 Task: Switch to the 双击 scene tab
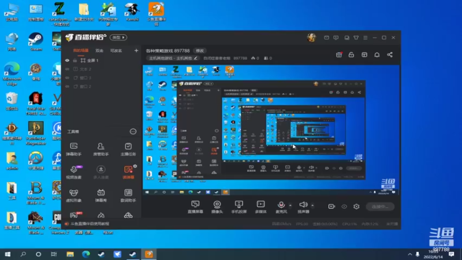[x=99, y=51]
